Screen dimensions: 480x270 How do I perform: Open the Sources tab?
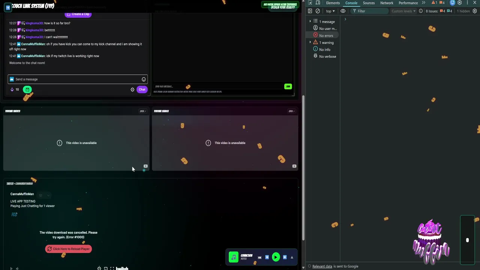pos(369,3)
